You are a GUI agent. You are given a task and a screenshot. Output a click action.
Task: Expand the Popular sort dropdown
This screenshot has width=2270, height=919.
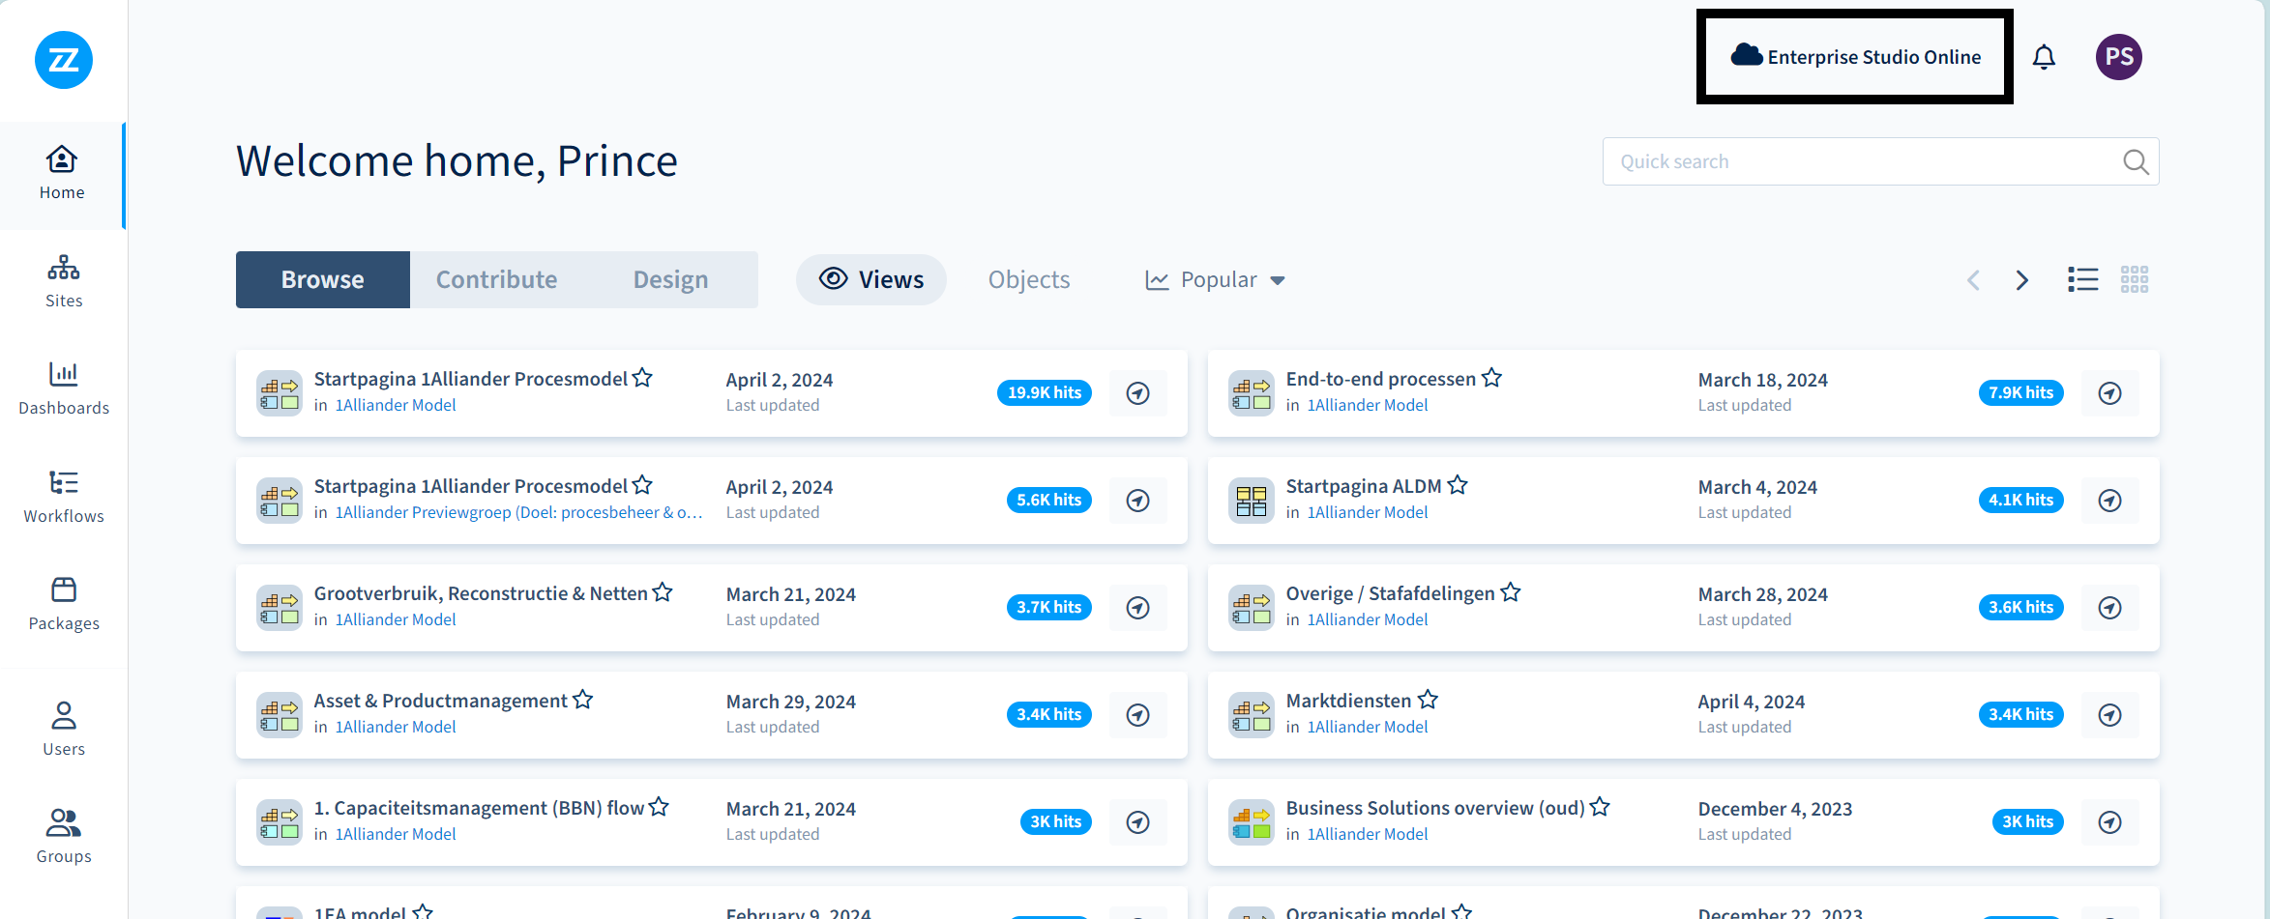click(1216, 280)
